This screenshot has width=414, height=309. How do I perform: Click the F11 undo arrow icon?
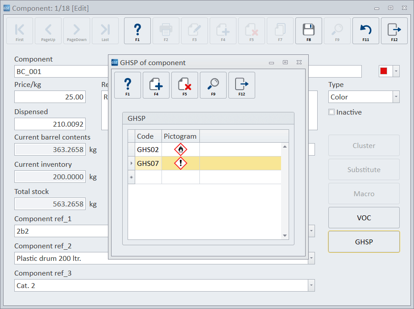[365, 30]
